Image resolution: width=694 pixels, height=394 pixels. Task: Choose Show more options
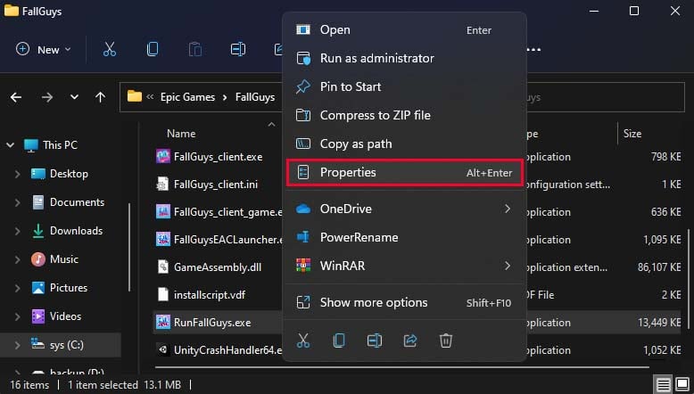(404, 302)
